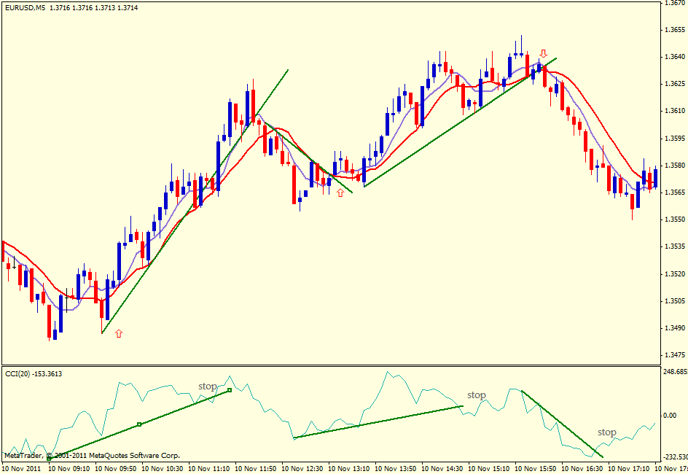
Task: Click the 10 Nov 15:10 time marker
Action: click(491, 468)
